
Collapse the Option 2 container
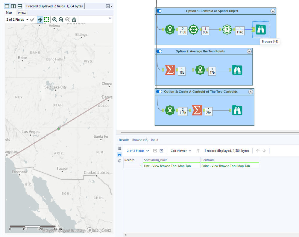click(249, 51)
